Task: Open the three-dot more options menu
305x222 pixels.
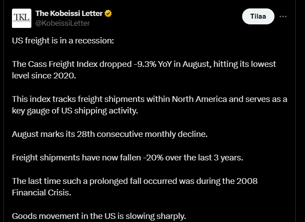Action: coord(283,17)
